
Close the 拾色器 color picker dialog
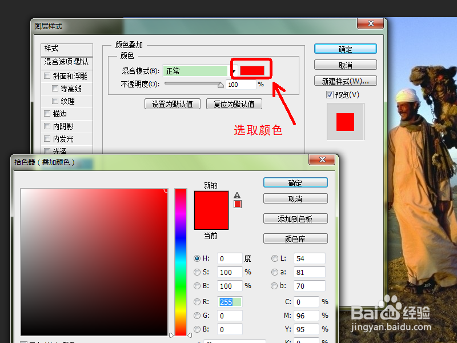tap(322, 159)
